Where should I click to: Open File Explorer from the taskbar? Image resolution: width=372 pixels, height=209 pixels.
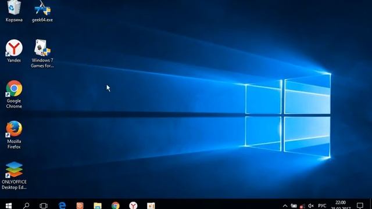(98, 205)
